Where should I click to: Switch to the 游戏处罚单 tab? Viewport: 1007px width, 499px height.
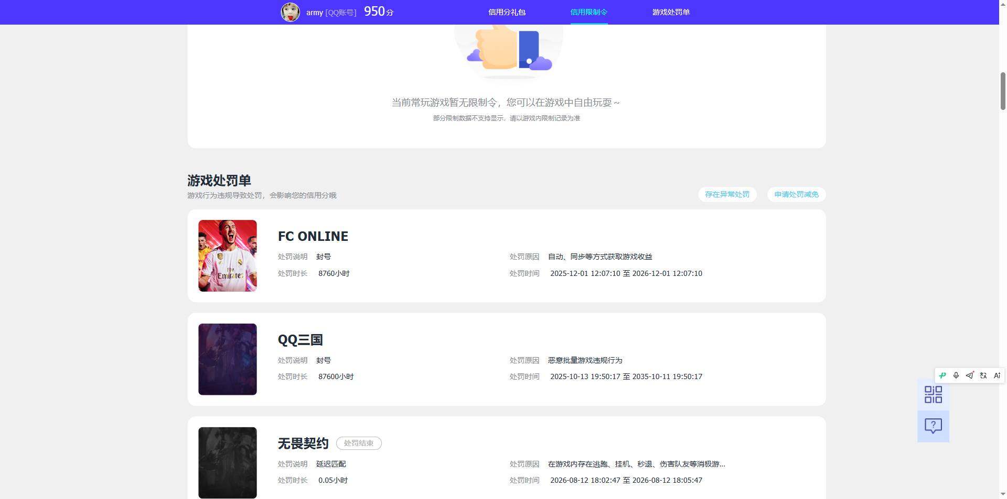(671, 12)
